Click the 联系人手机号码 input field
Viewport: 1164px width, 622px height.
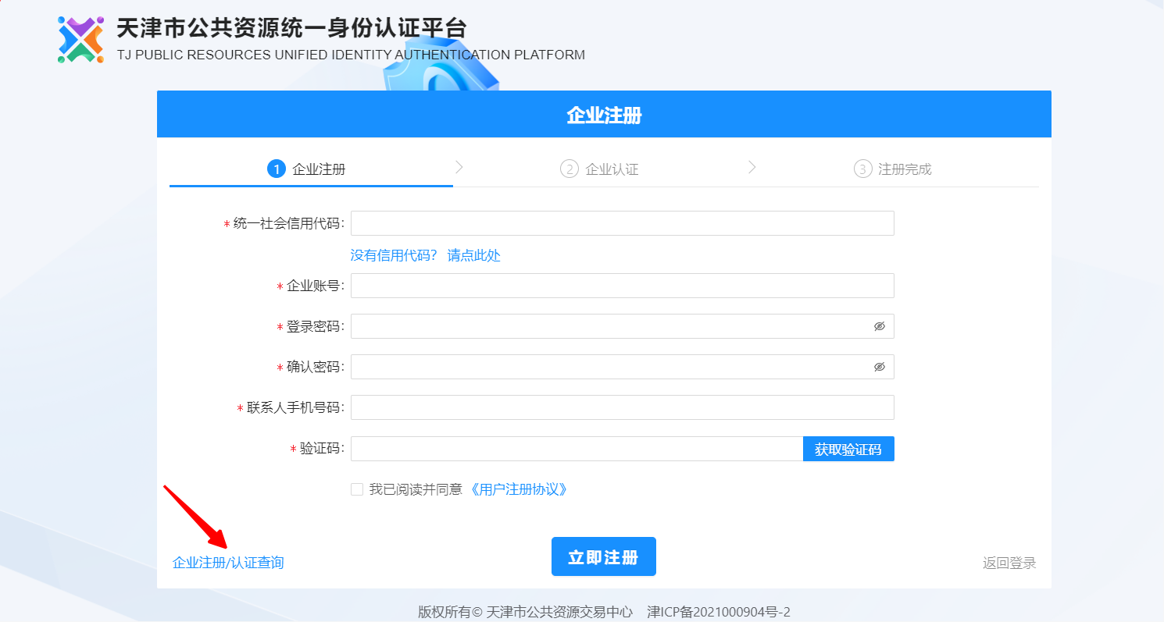click(621, 407)
